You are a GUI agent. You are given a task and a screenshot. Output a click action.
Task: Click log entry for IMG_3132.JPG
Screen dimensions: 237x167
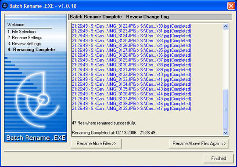coord(132,75)
